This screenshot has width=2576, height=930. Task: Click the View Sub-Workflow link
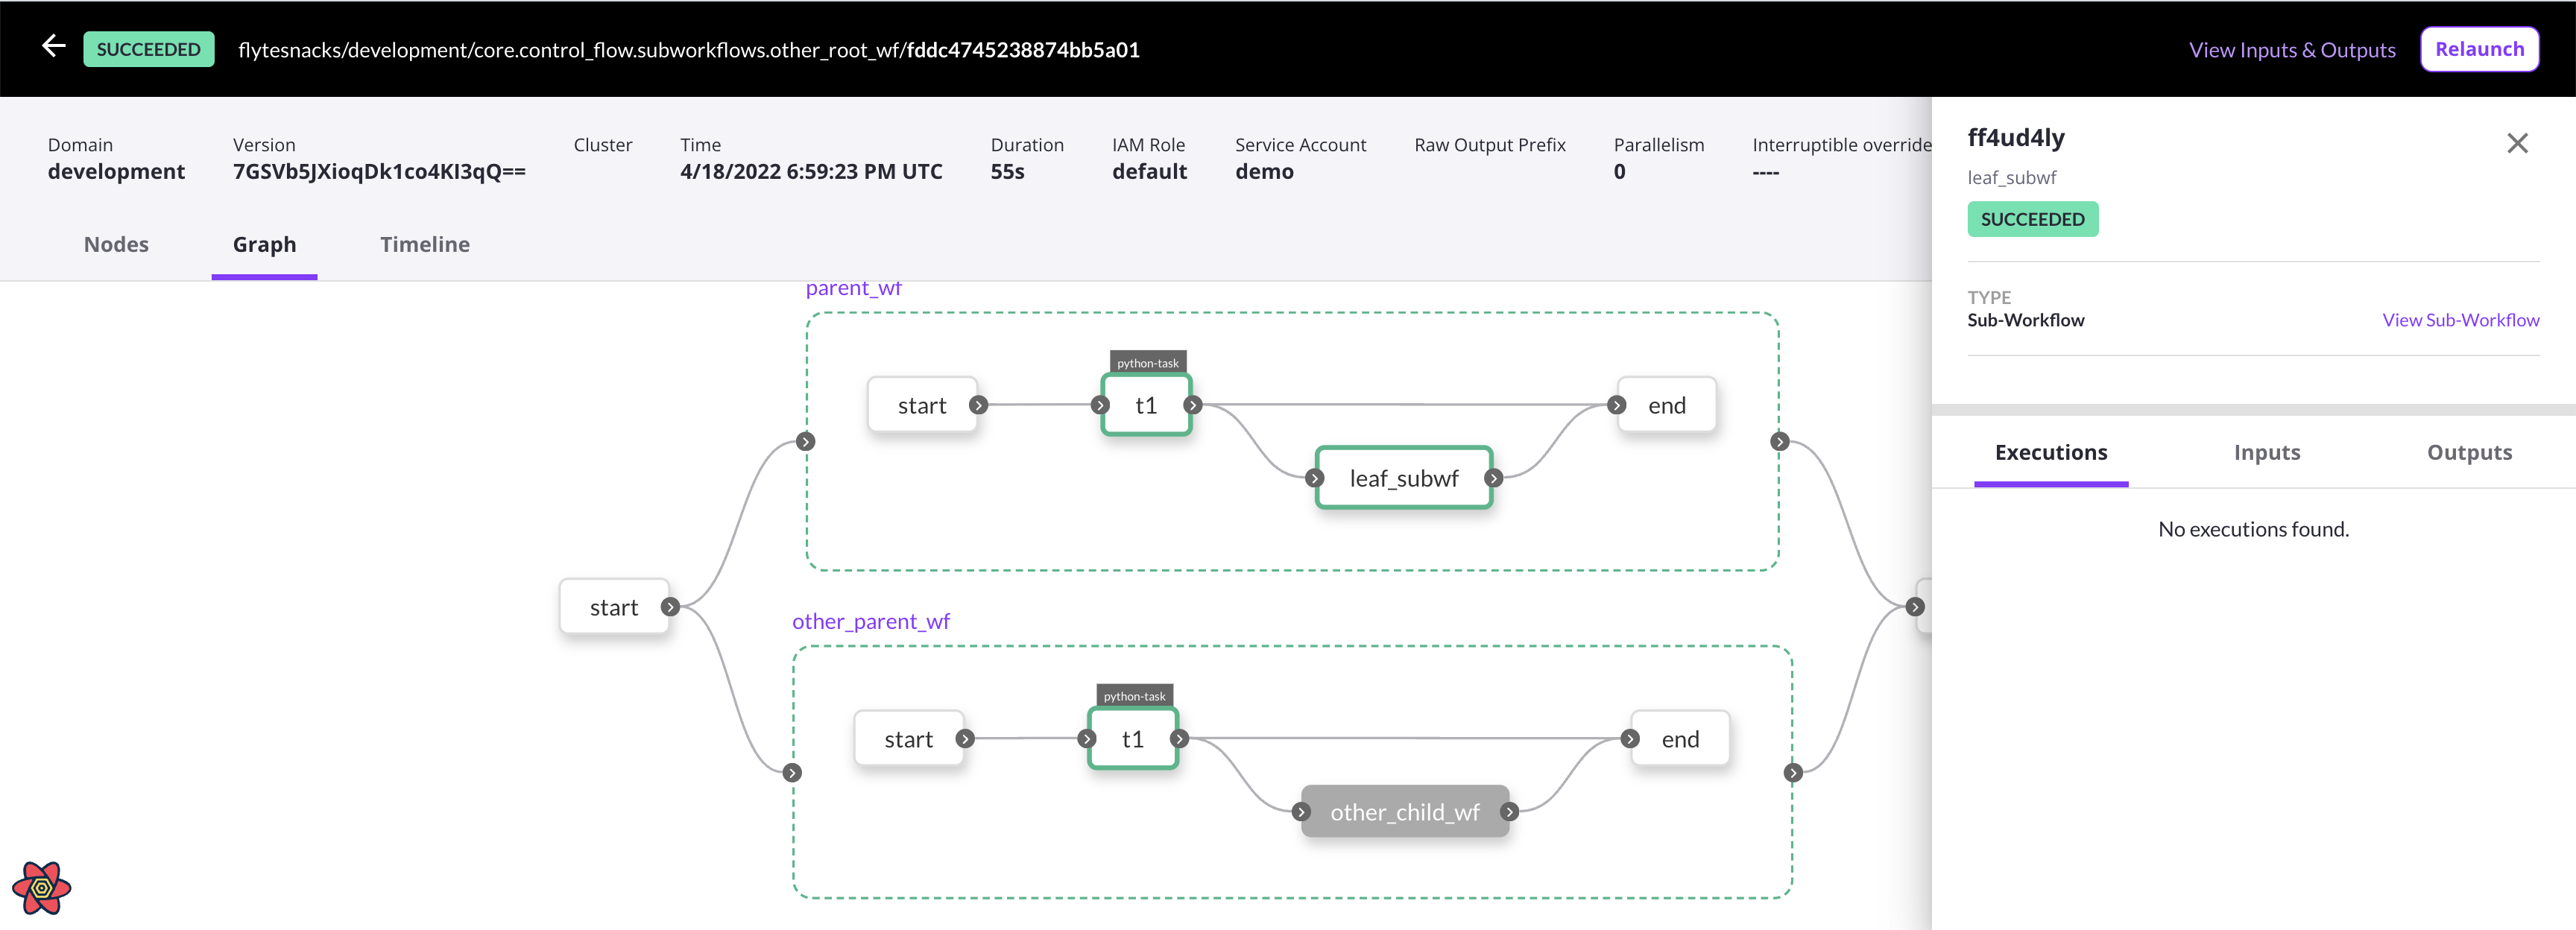pos(2459,320)
